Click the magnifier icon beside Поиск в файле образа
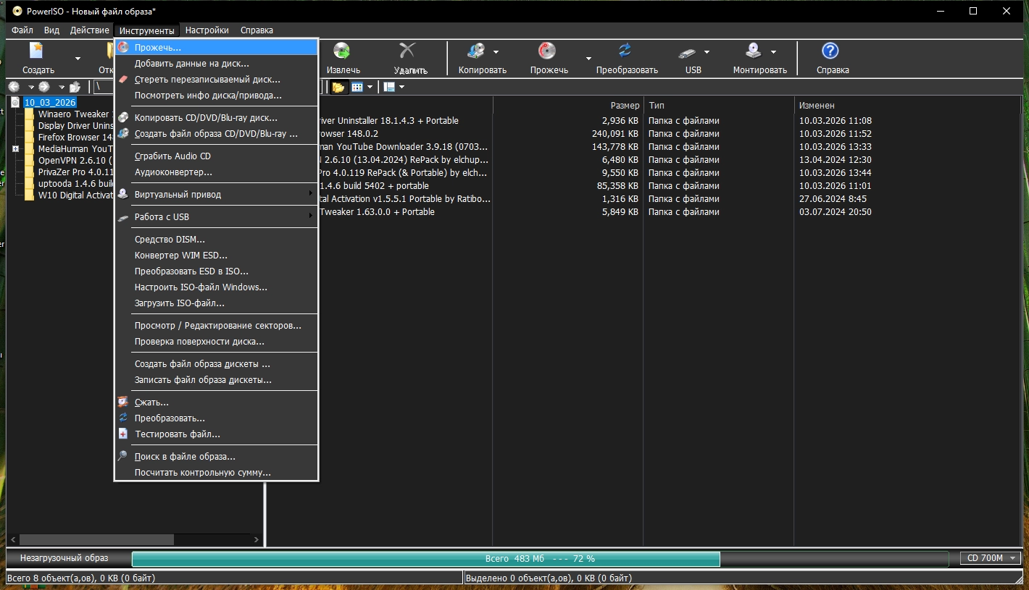1029x590 pixels. (x=122, y=457)
